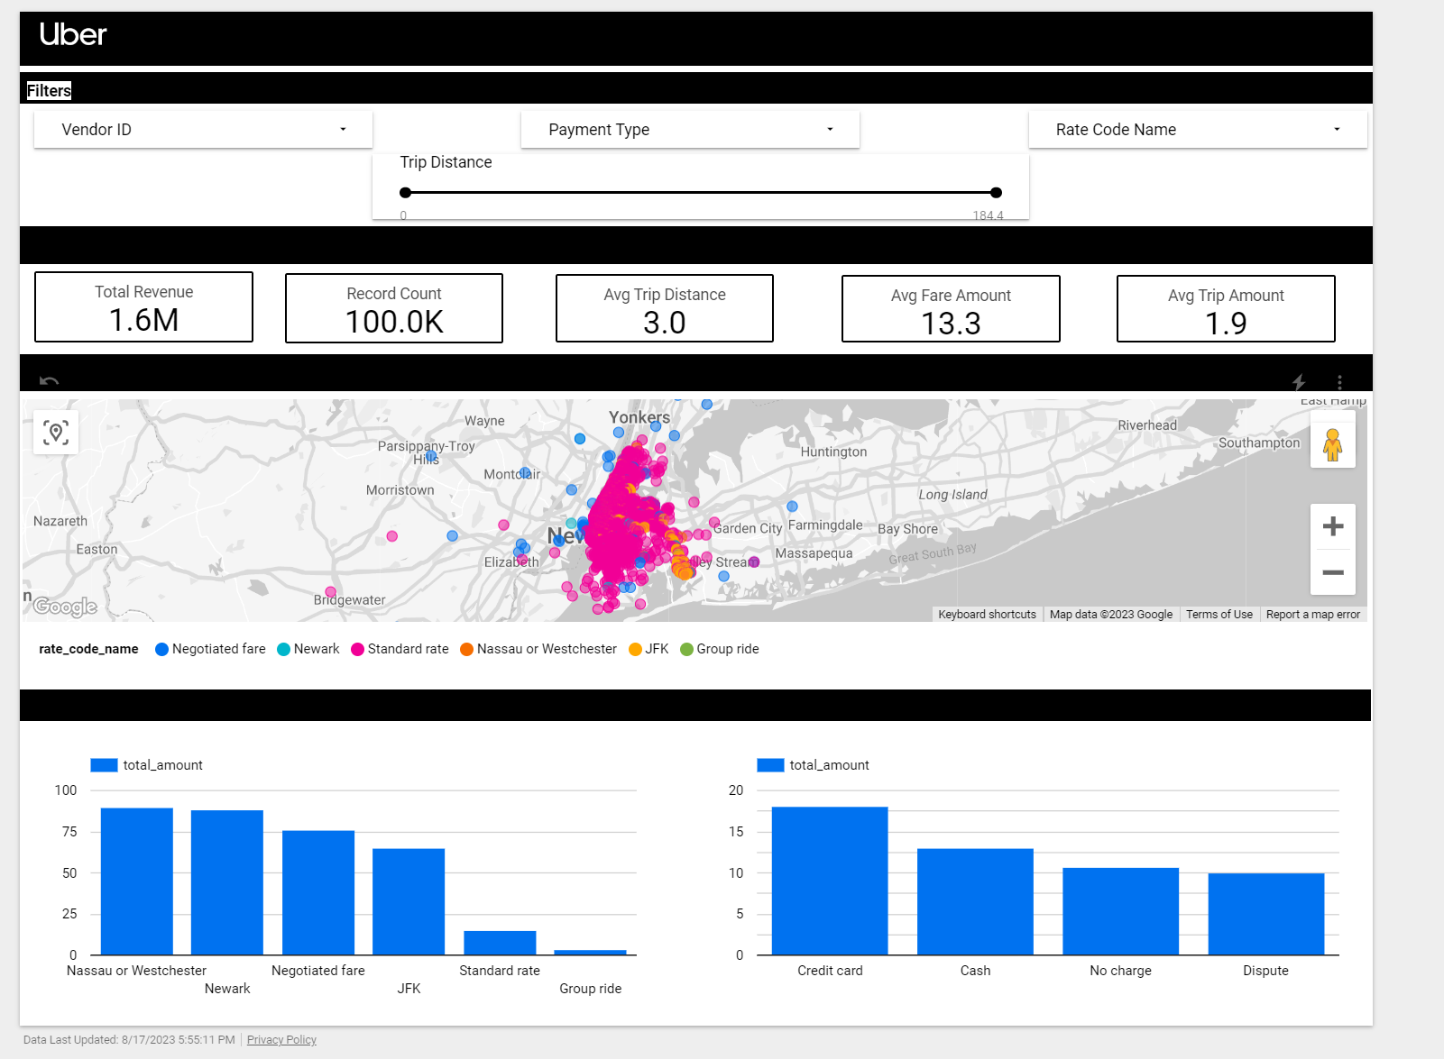This screenshot has height=1059, width=1444.
Task: Click the Newark bar in chart
Action: pyautogui.click(x=227, y=882)
